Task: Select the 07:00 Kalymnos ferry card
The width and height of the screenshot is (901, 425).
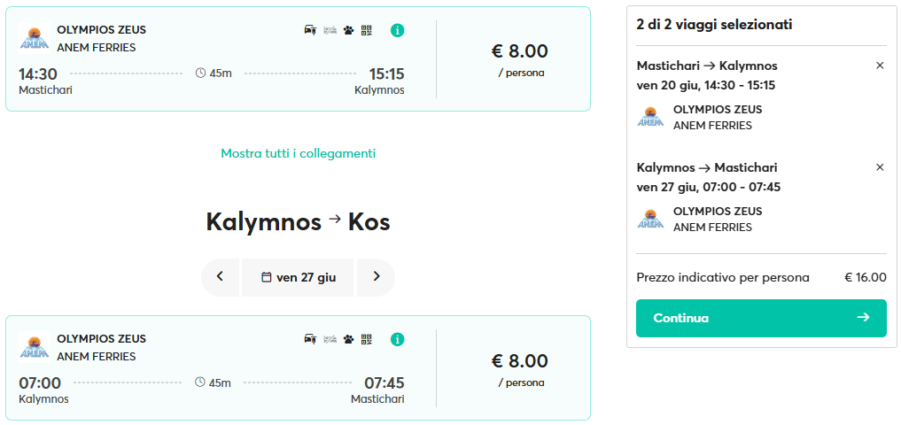Action: [298, 368]
